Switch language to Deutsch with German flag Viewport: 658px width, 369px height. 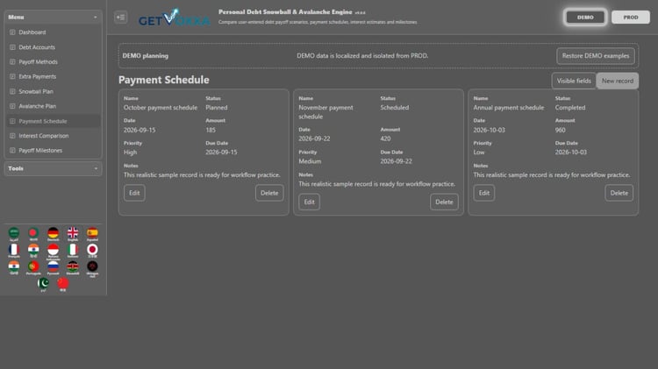[x=53, y=233]
